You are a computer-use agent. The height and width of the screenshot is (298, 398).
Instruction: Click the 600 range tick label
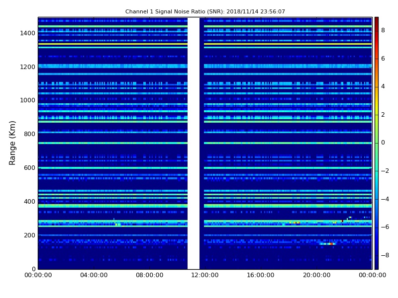click(29, 168)
